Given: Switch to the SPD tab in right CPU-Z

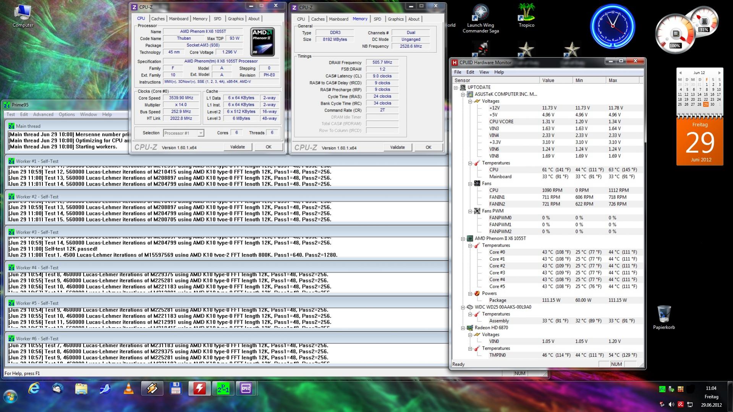Looking at the screenshot, I should (x=377, y=19).
